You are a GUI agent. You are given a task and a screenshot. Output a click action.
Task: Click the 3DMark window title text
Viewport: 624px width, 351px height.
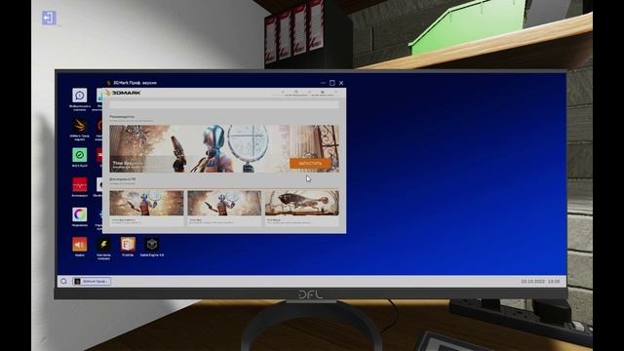coord(135,83)
